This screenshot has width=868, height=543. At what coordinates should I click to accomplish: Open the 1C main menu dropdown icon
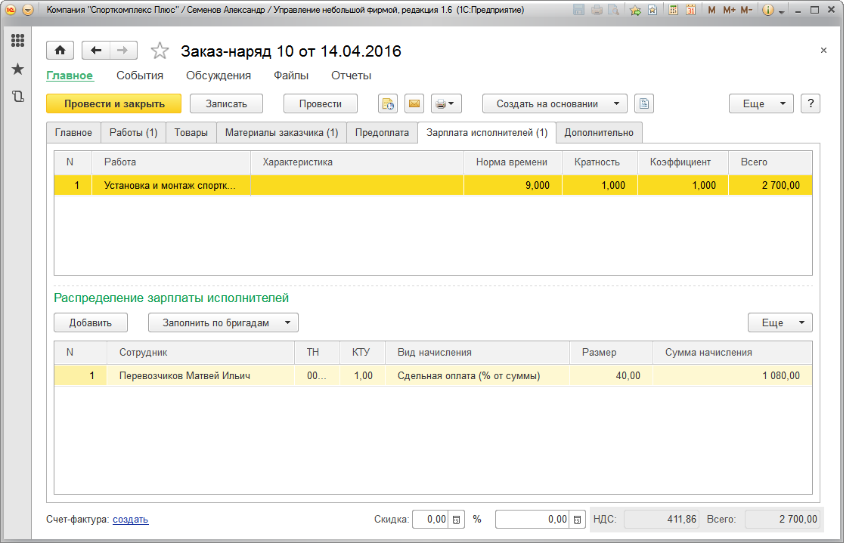[28, 10]
